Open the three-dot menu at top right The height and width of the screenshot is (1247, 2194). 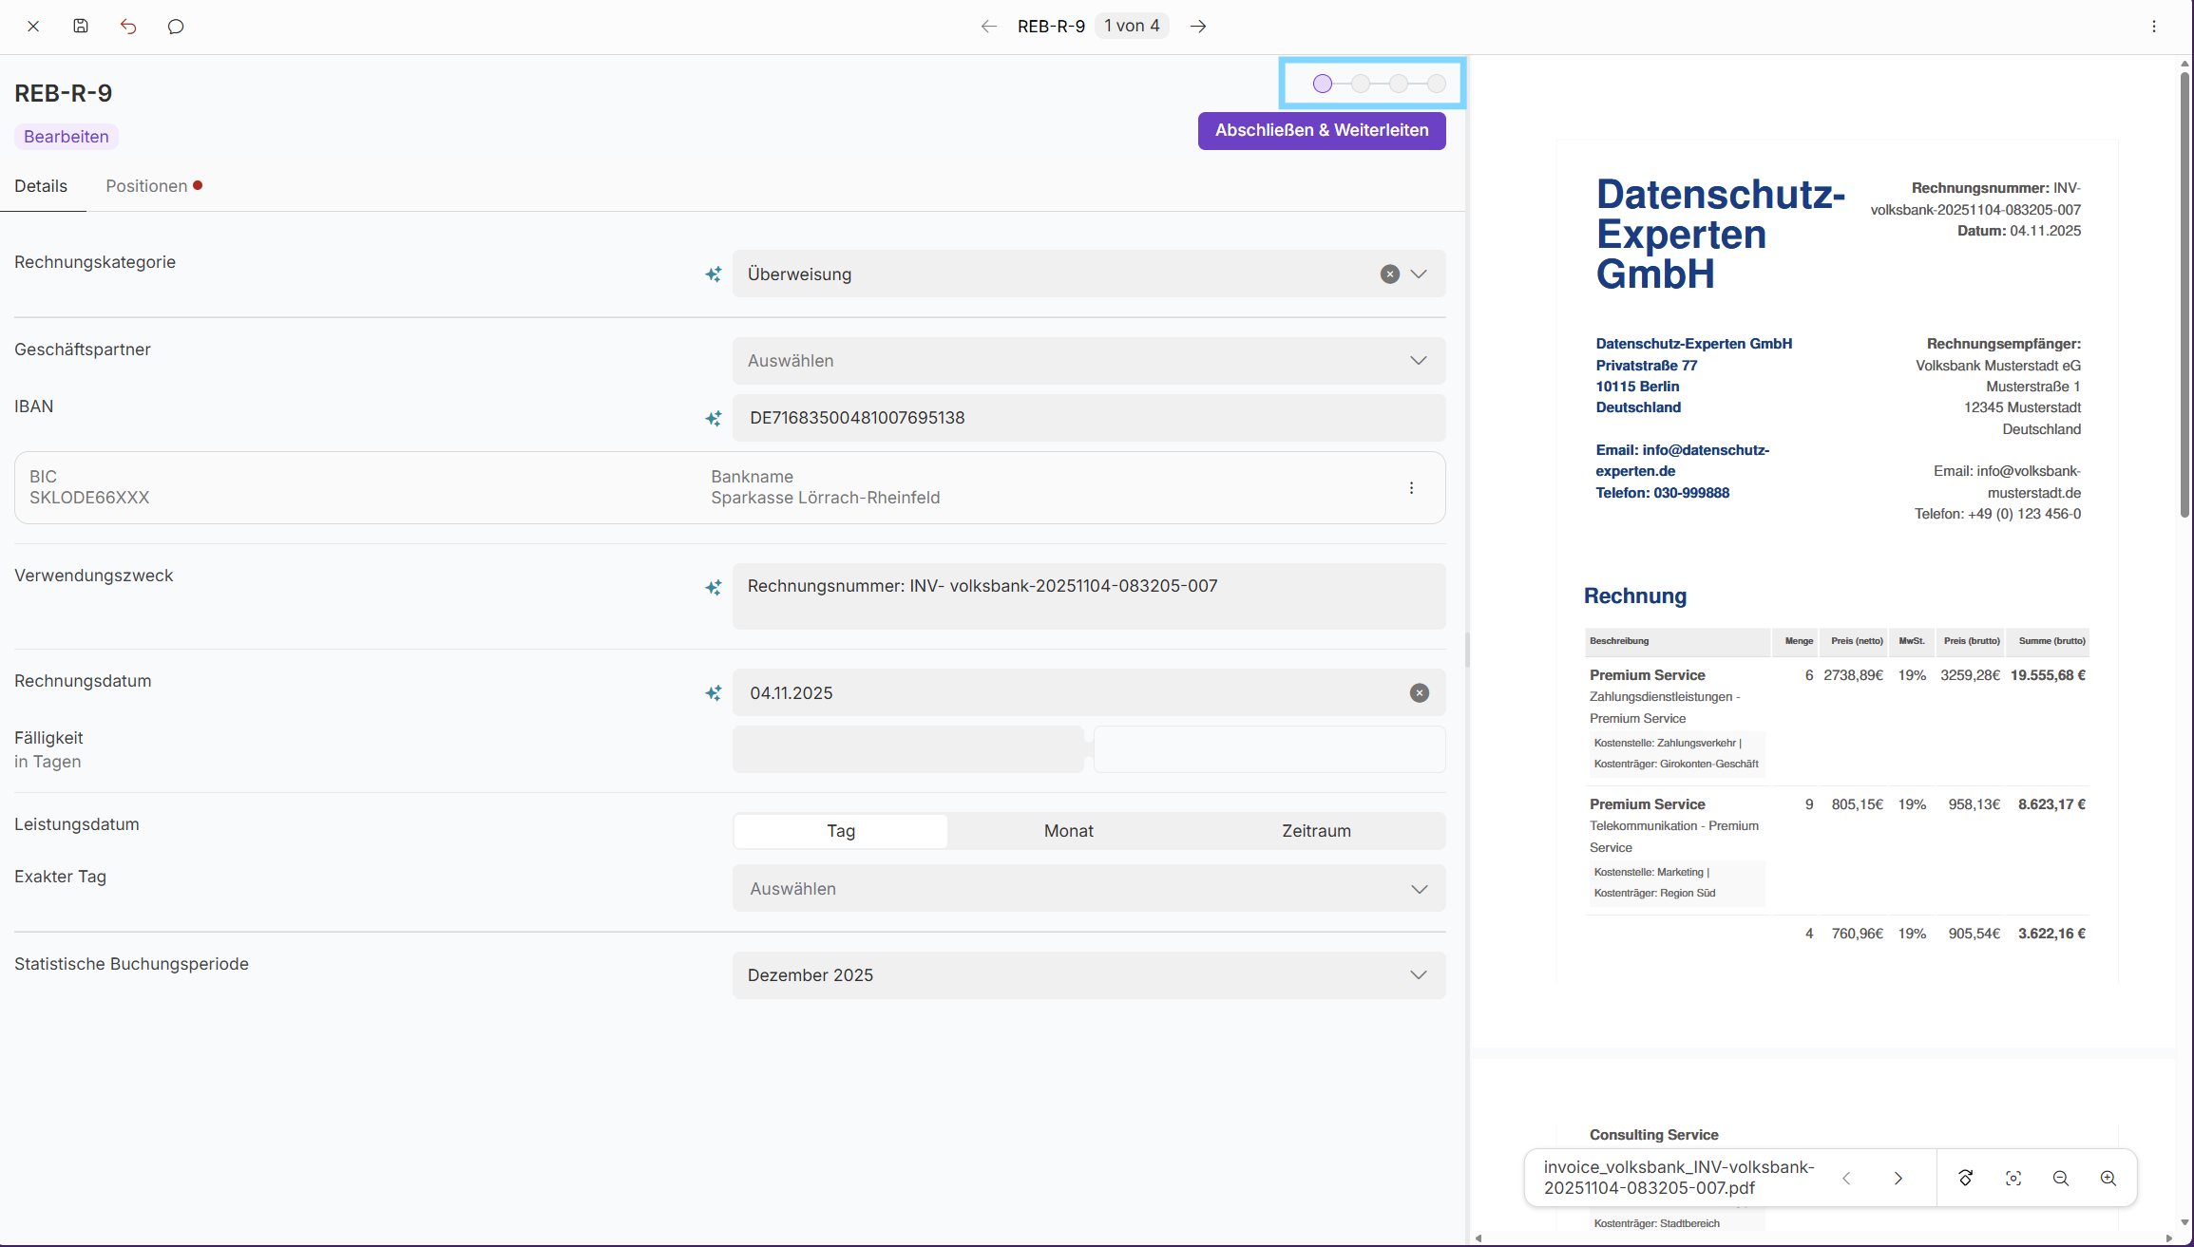coord(2154,26)
